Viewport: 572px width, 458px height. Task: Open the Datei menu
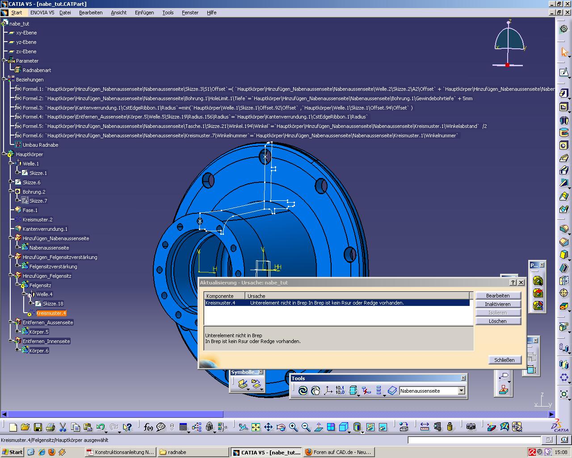pos(65,13)
